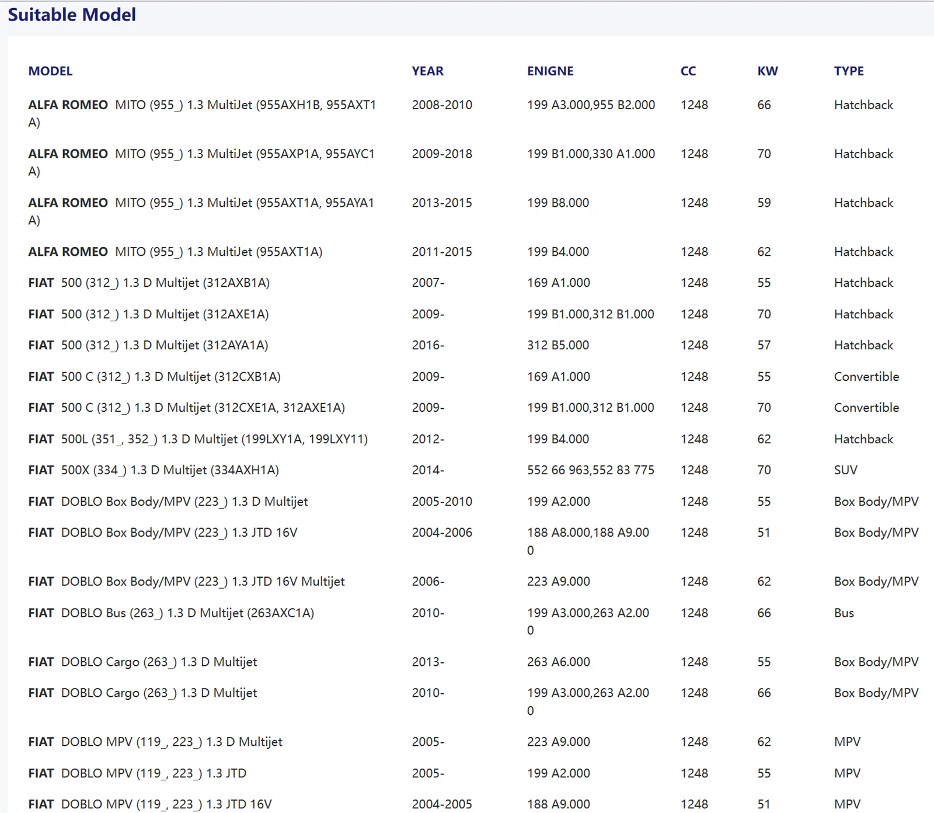The width and height of the screenshot is (934, 813).
Task: Click ALFA ROMEO MITO 955AXP1A model row
Action: (201, 162)
